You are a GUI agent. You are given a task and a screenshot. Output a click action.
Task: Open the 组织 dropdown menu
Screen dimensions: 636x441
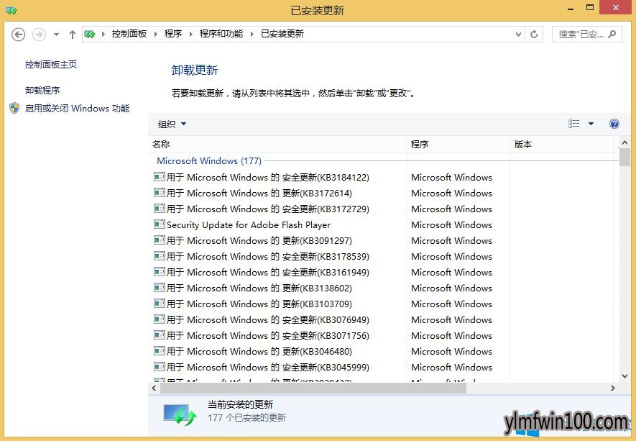click(x=172, y=124)
